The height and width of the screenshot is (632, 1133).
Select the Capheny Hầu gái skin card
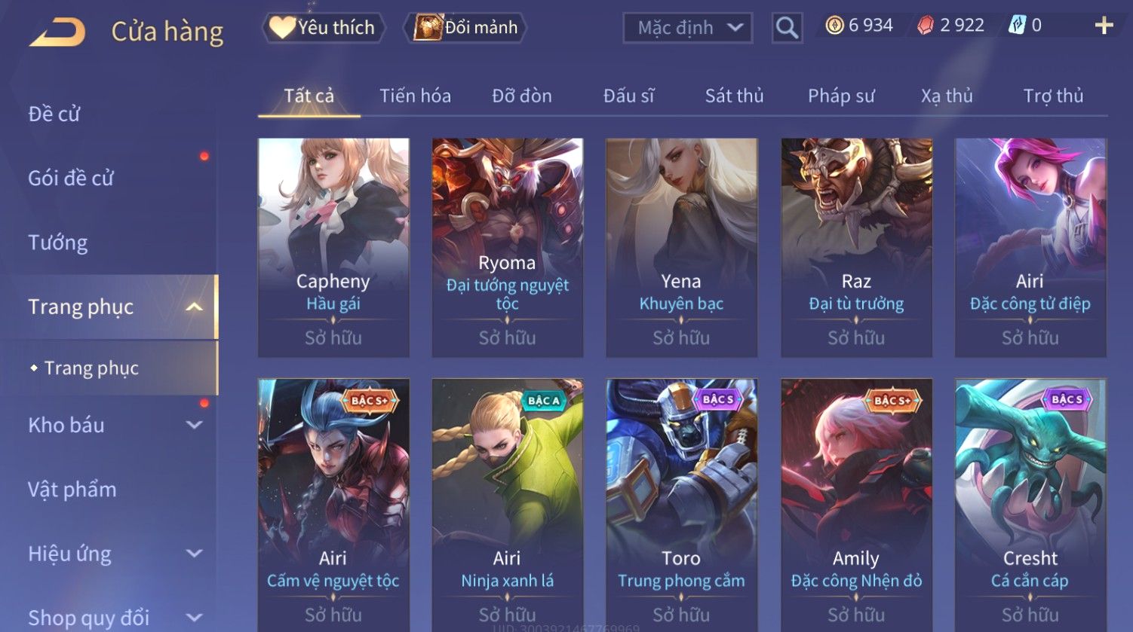[333, 247]
